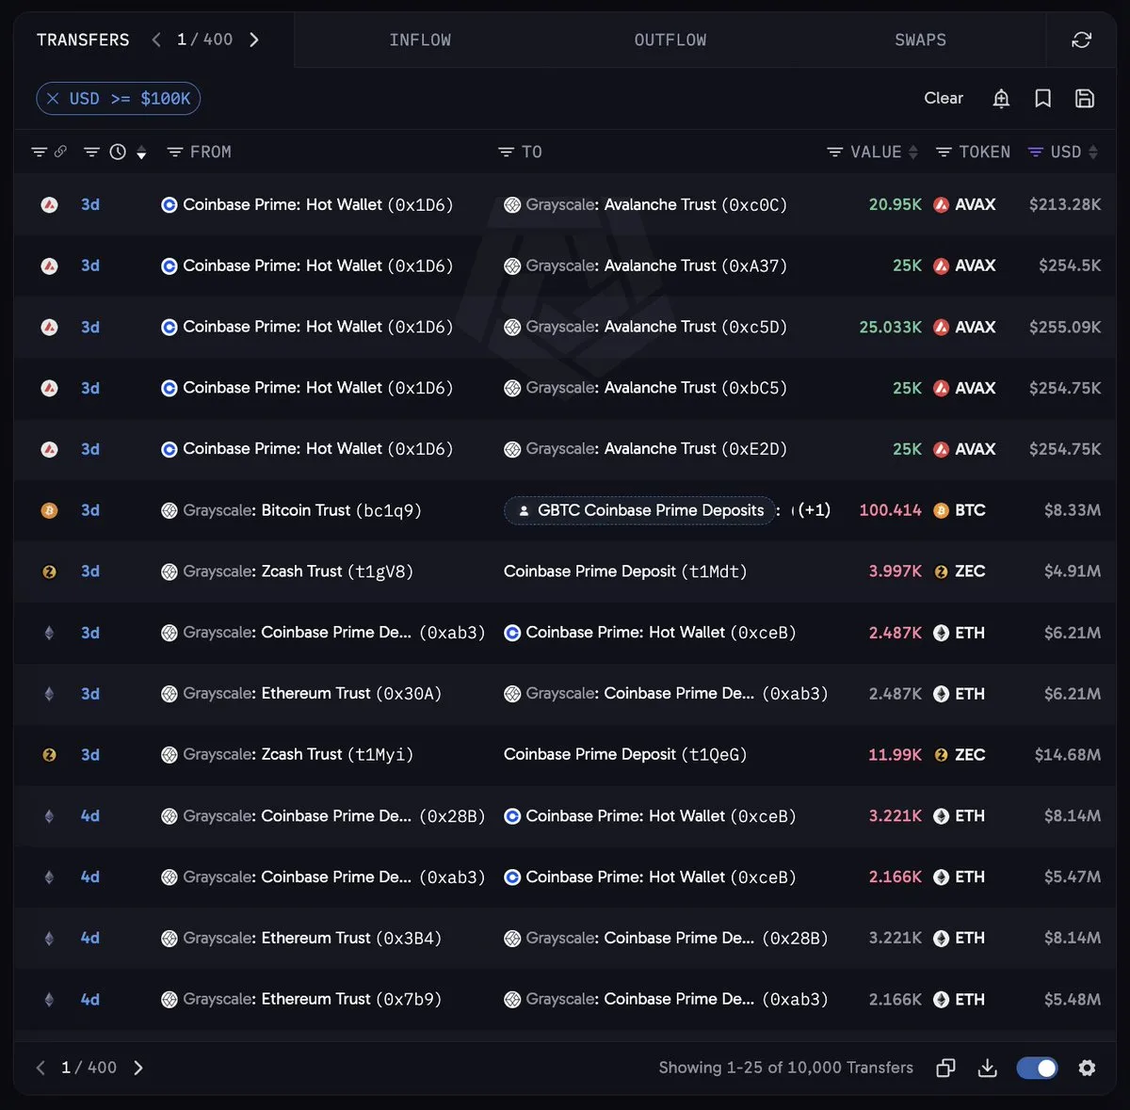The image size is (1130, 1110).
Task: Open Grayscale: Ethereum Trust (0x7b9) address
Action: click(301, 999)
